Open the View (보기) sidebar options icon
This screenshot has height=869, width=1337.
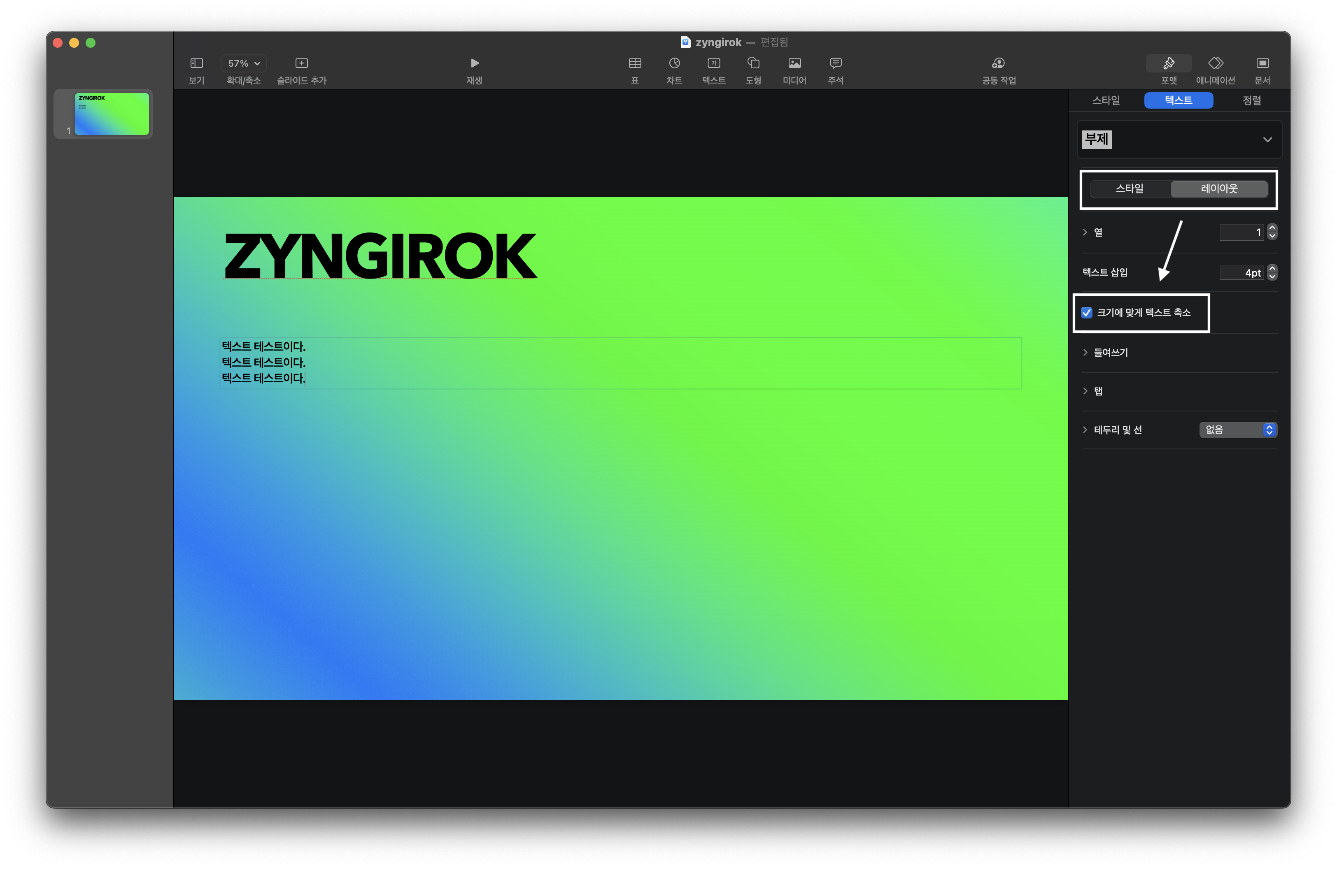coord(196,63)
